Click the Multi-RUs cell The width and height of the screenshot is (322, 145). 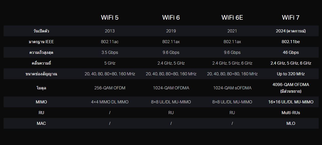click(x=290, y=113)
